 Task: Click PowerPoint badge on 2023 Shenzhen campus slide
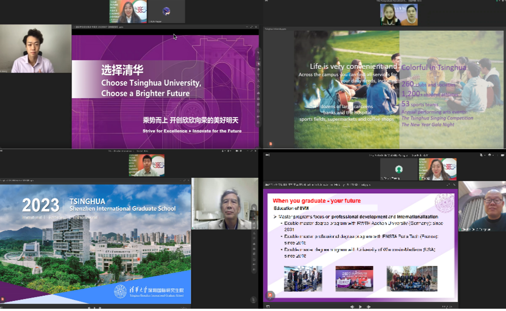[x=3, y=299]
